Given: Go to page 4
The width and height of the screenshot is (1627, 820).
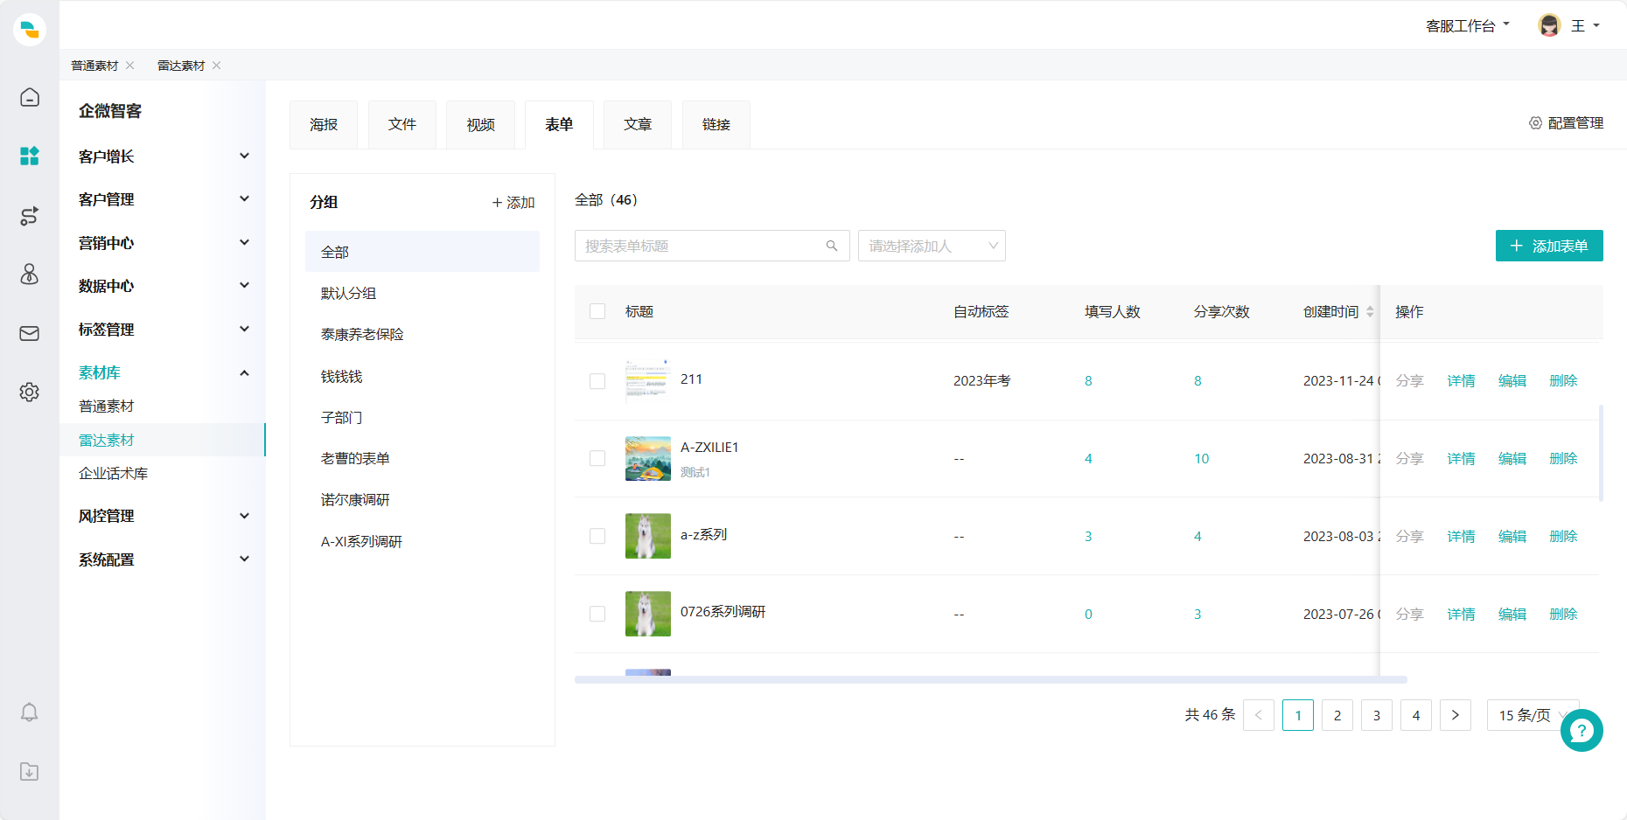Looking at the screenshot, I should 1416,715.
